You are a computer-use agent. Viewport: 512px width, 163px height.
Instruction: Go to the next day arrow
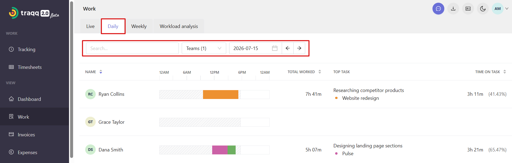click(299, 48)
